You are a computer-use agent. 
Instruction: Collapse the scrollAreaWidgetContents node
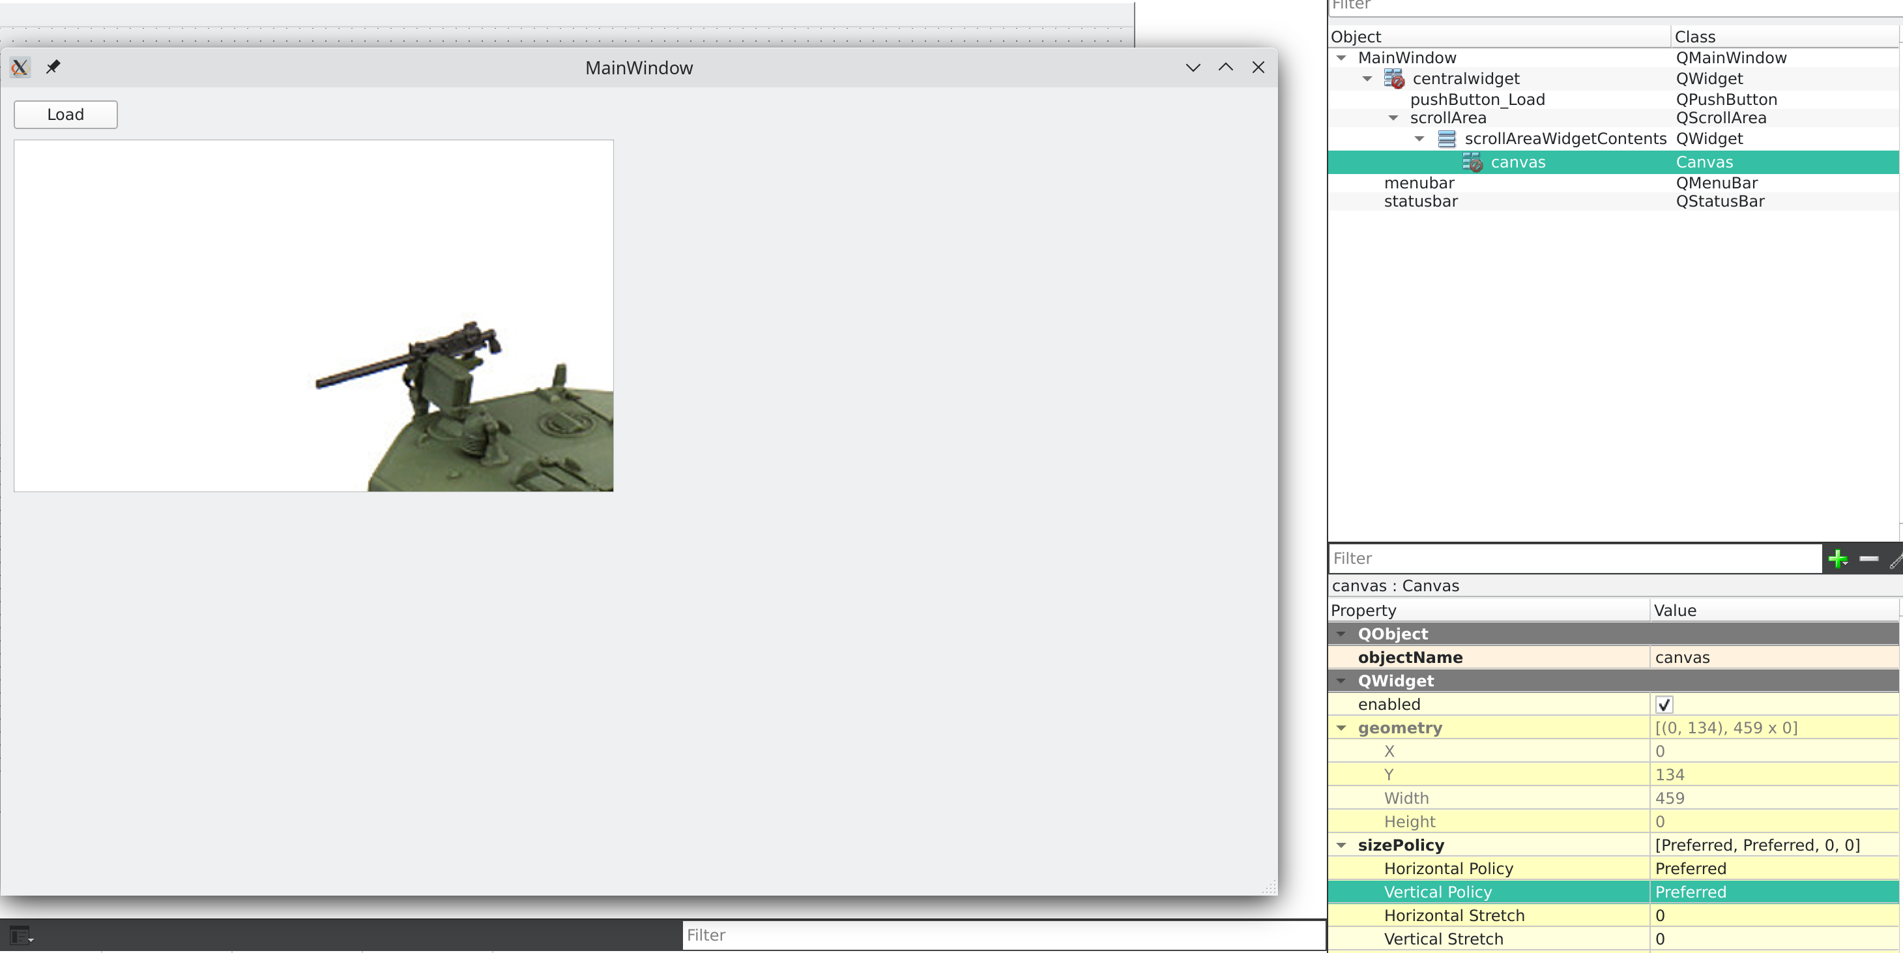click(1418, 138)
